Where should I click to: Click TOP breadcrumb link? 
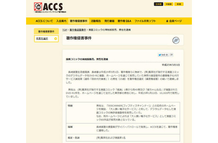[65, 30]
